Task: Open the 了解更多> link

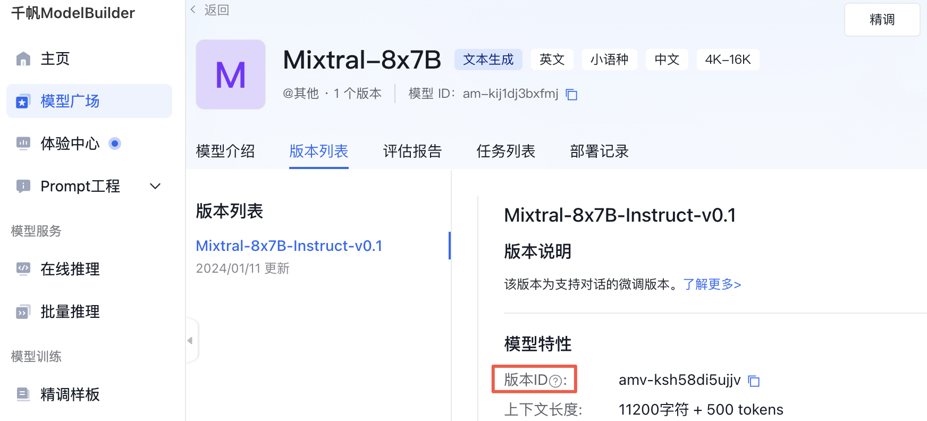Action: pos(712,284)
